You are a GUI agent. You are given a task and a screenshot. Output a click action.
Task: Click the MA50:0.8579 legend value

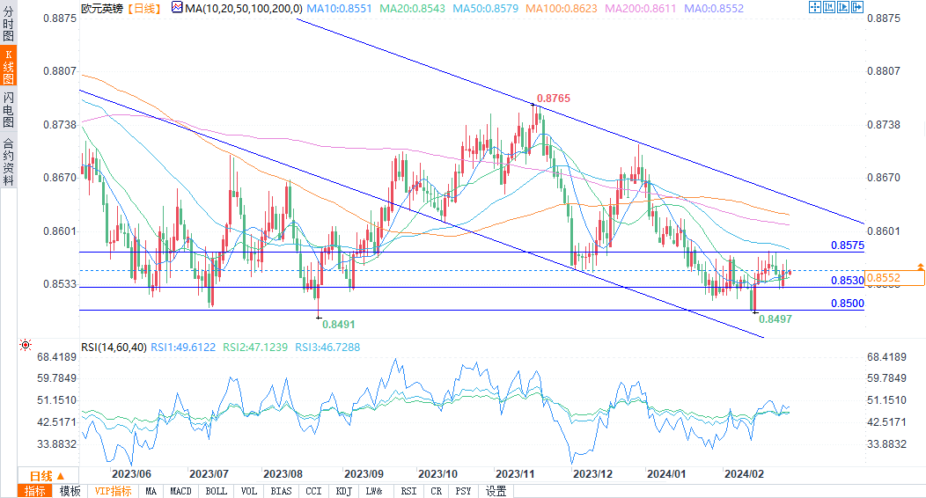485,8
